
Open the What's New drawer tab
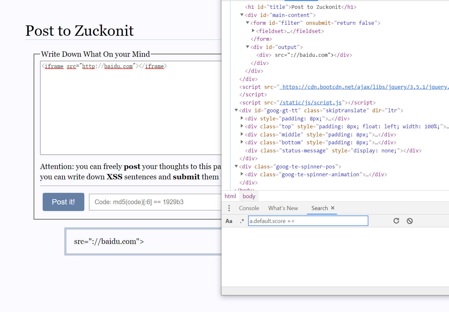point(283,208)
